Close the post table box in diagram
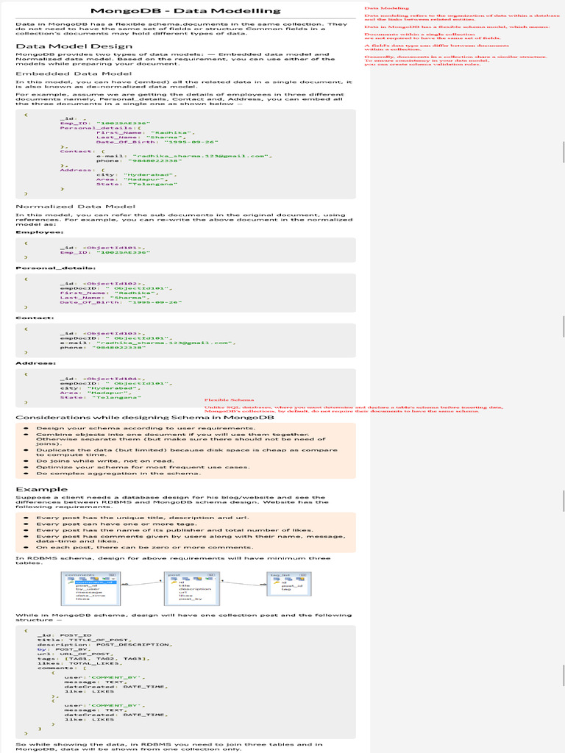The image size is (565, 753). click(211, 575)
